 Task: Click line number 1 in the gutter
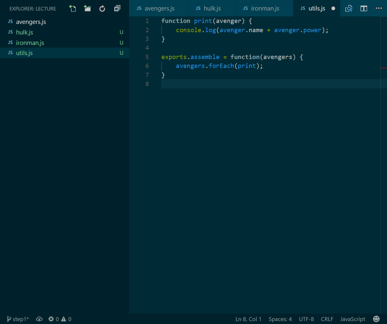pos(147,21)
